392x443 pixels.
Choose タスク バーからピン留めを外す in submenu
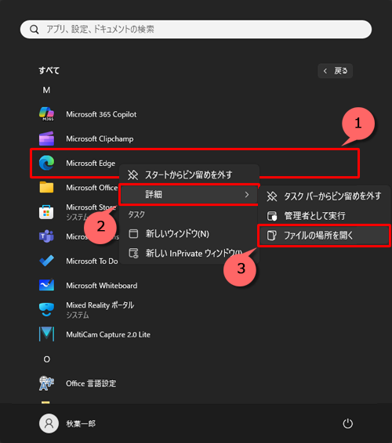click(325, 196)
